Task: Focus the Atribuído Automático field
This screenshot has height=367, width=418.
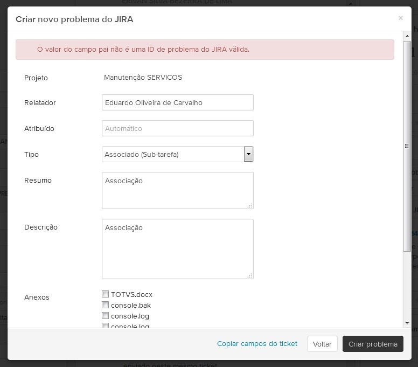Action: [x=177, y=128]
